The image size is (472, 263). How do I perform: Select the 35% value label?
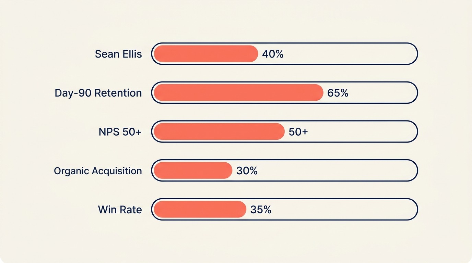coord(261,210)
